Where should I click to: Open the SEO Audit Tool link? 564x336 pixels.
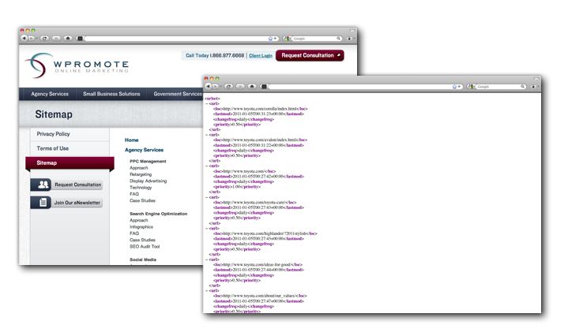[x=145, y=247]
